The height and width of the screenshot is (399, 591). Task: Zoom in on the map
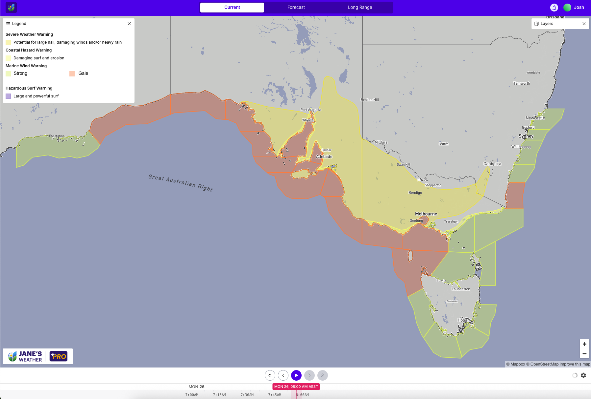[x=584, y=344]
